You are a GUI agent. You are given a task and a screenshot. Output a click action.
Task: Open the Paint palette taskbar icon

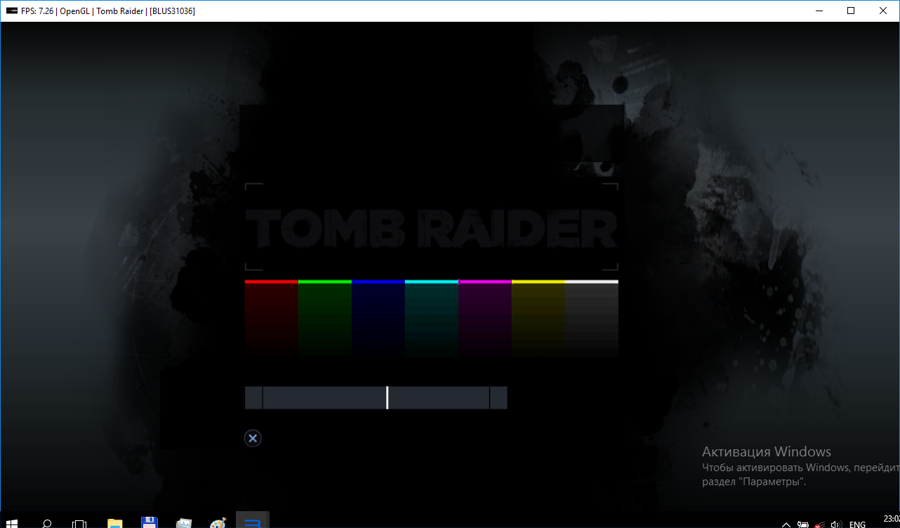coord(218,523)
